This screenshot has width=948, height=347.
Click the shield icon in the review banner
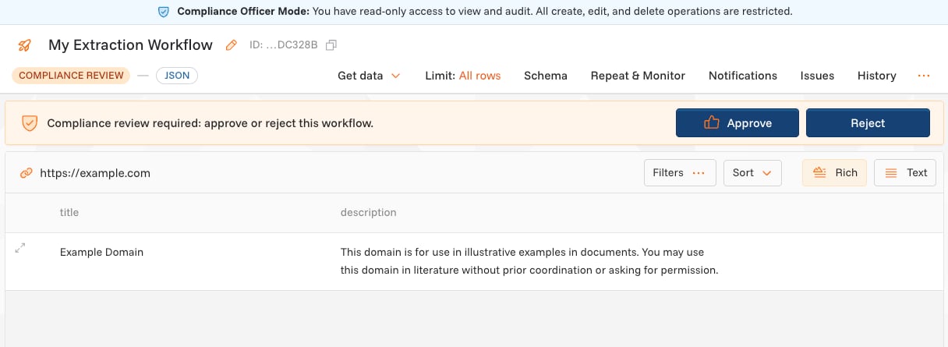29,123
